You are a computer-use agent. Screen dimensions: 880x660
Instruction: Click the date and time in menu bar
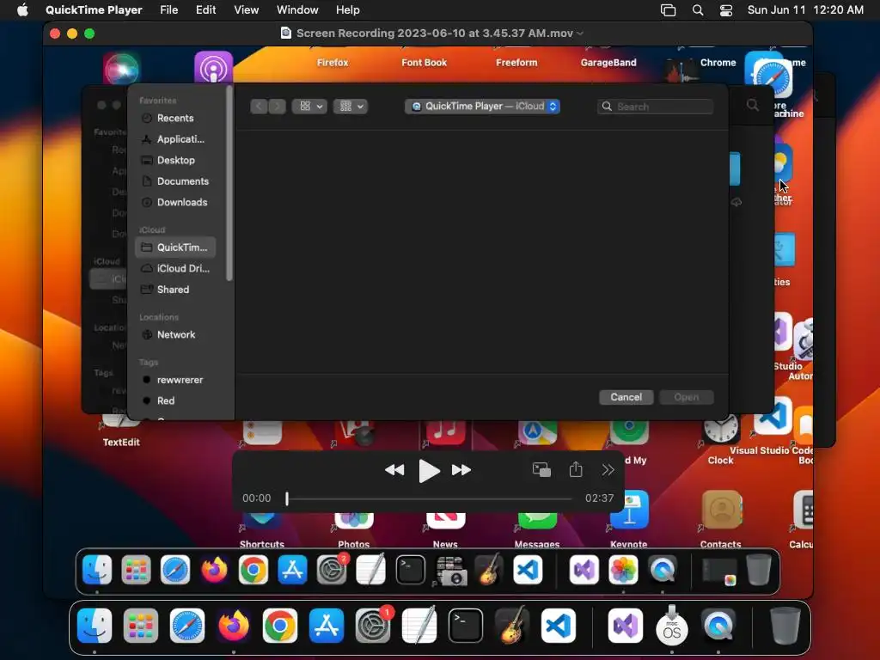pyautogui.click(x=805, y=10)
